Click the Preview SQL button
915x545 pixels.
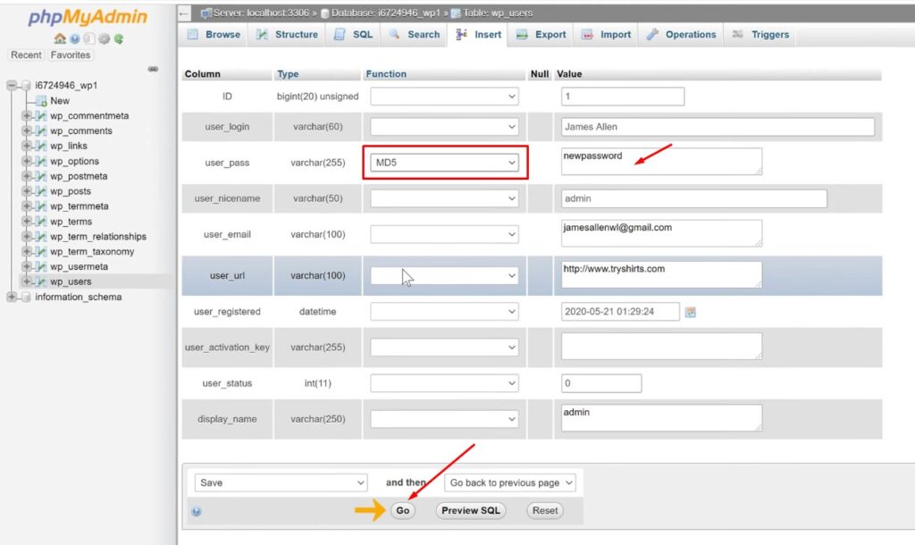pos(470,510)
